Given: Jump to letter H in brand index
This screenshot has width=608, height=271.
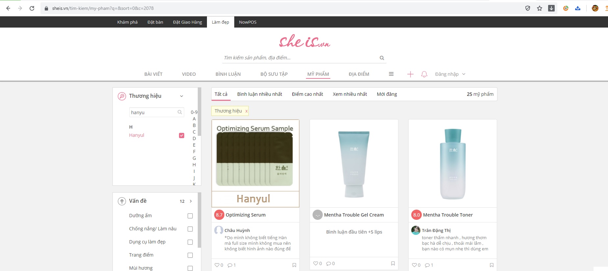Looking at the screenshot, I should (194, 165).
